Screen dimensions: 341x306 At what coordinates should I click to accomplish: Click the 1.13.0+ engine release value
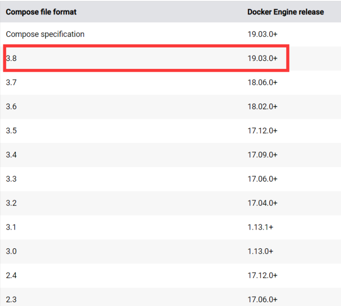coord(260,251)
